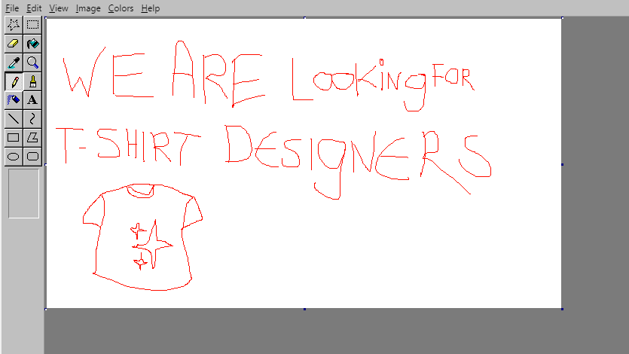Pick the Ellipse shape tool

(x=13, y=156)
